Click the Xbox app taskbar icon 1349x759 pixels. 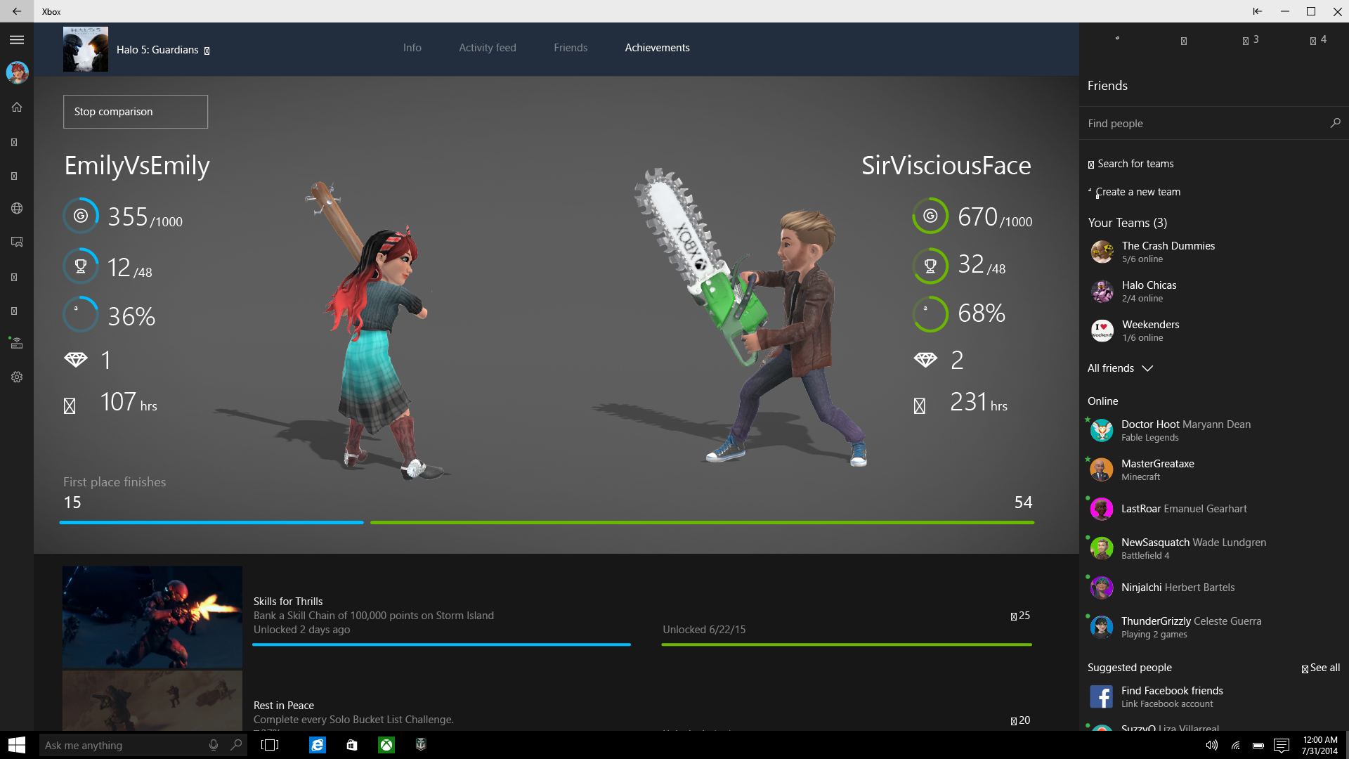(386, 745)
